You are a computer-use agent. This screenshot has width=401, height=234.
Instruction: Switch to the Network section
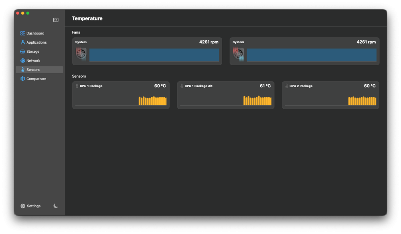[39, 60]
